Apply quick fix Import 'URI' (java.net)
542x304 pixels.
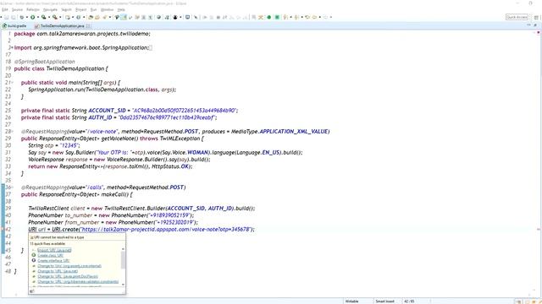pos(54,250)
